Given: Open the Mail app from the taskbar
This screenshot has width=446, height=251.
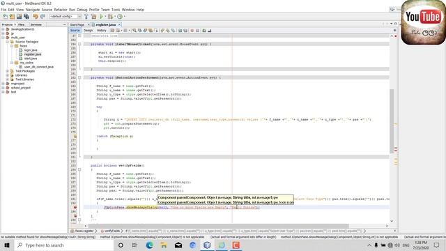Looking at the screenshot, I should tap(178, 245).
